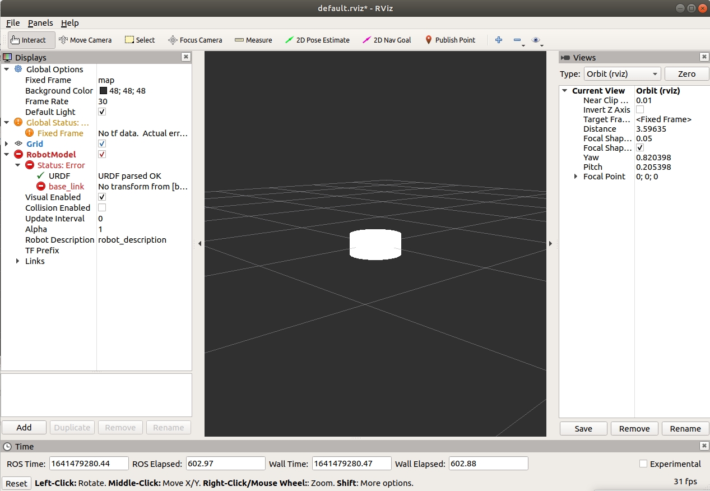Enable the Collision Enabled checkbox
Viewport: 710px width, 491px height.
[x=102, y=207]
